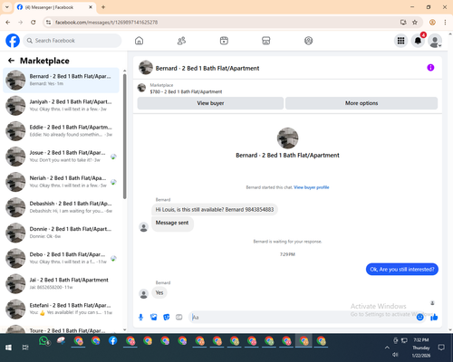Image resolution: width=453 pixels, height=362 pixels.
Task: Send a thumbs-up like
Action: 434,317
